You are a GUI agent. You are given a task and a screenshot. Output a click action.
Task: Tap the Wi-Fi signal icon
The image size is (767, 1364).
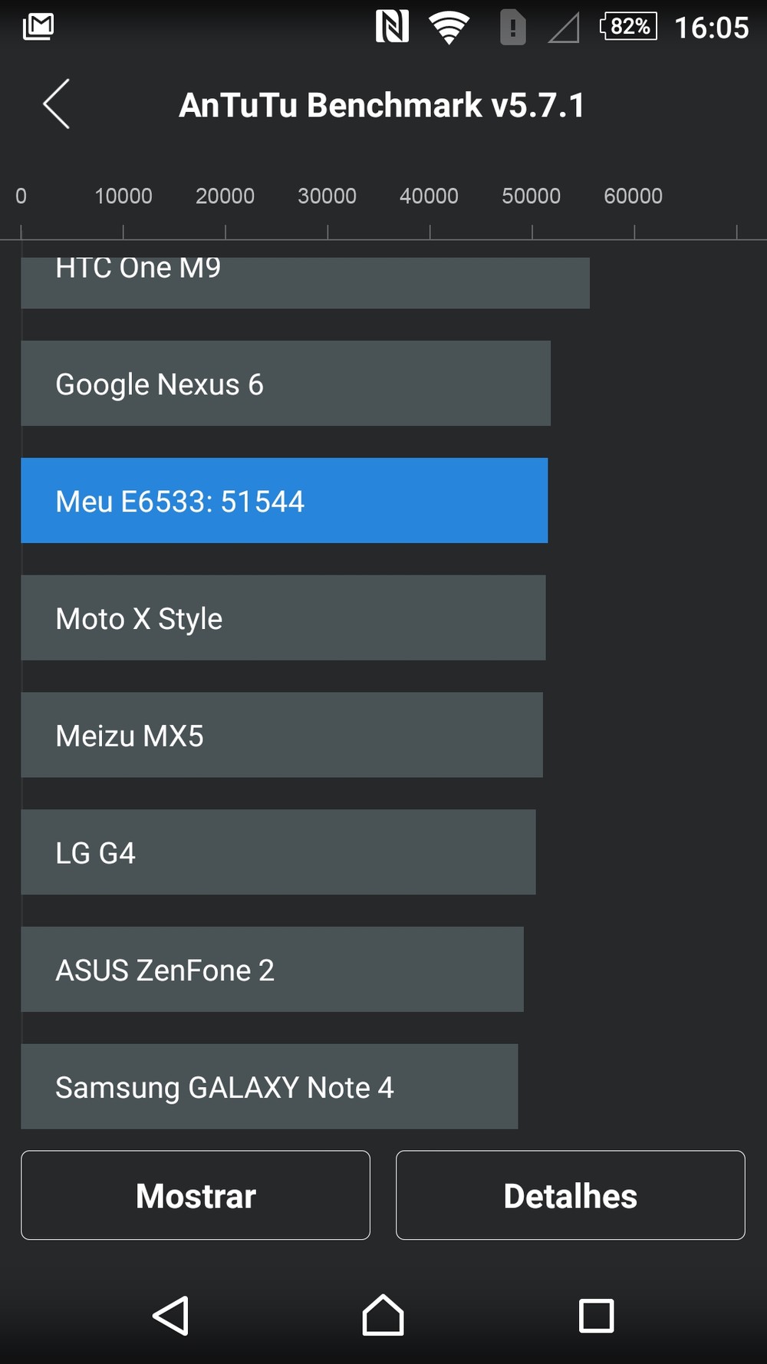[x=449, y=28]
